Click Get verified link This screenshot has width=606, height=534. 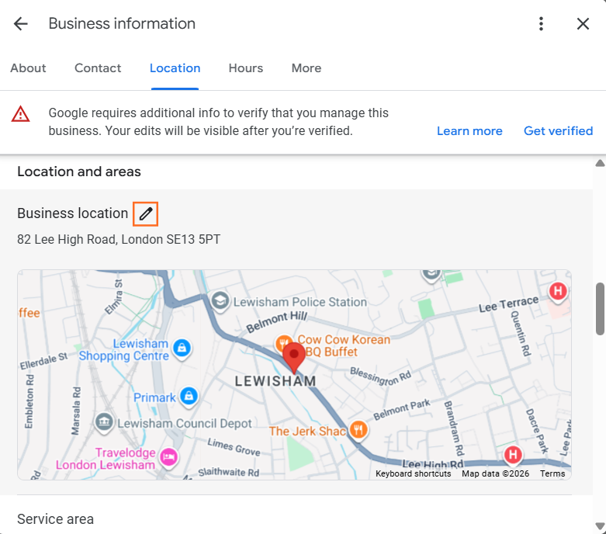558,131
